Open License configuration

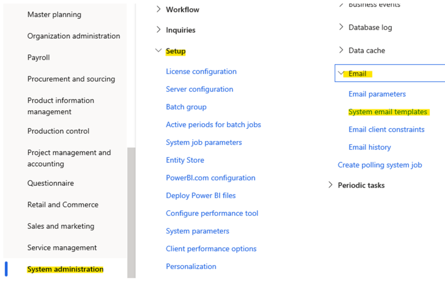(x=201, y=71)
